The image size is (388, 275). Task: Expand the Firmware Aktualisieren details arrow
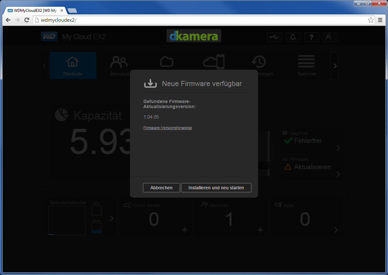[338, 174]
